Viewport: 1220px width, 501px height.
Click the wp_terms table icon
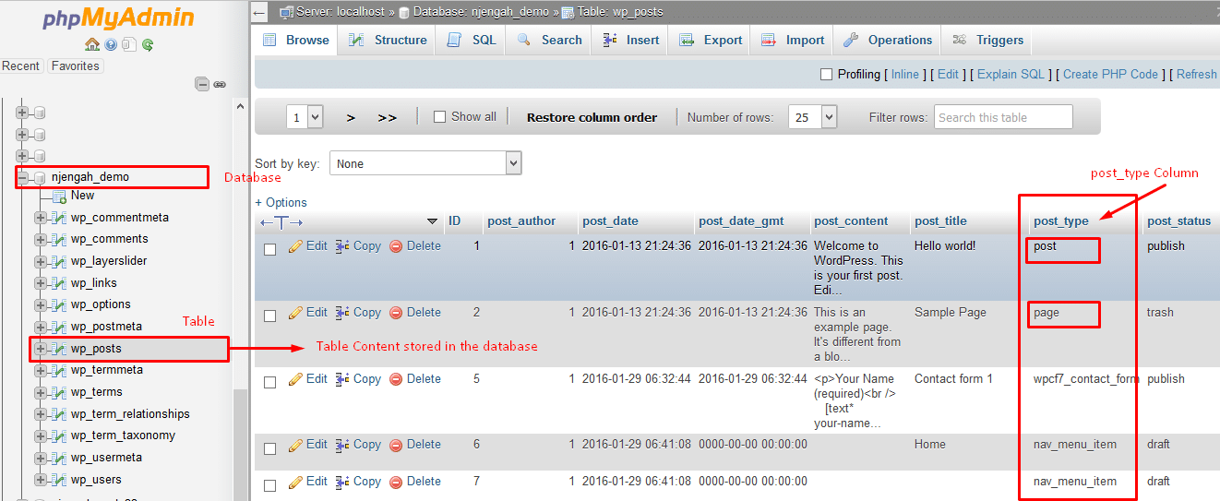pos(58,392)
